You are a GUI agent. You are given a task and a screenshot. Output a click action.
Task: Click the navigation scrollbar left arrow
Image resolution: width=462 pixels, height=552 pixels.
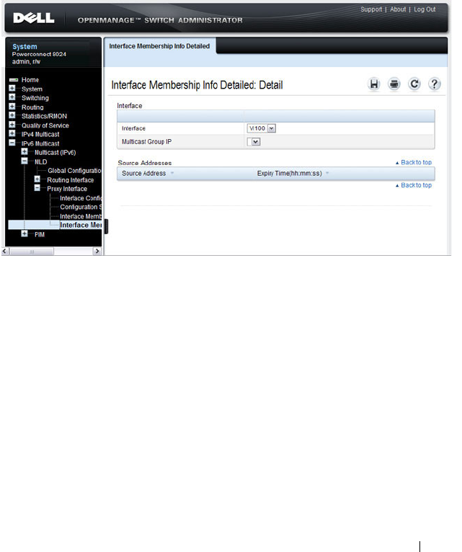5,251
